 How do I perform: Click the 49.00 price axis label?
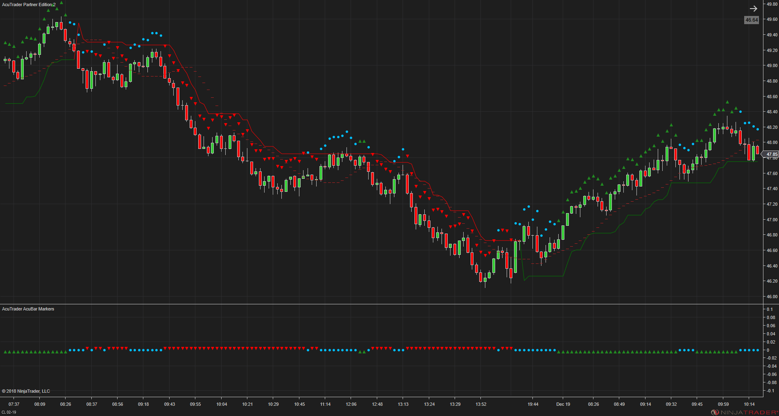pyautogui.click(x=772, y=65)
